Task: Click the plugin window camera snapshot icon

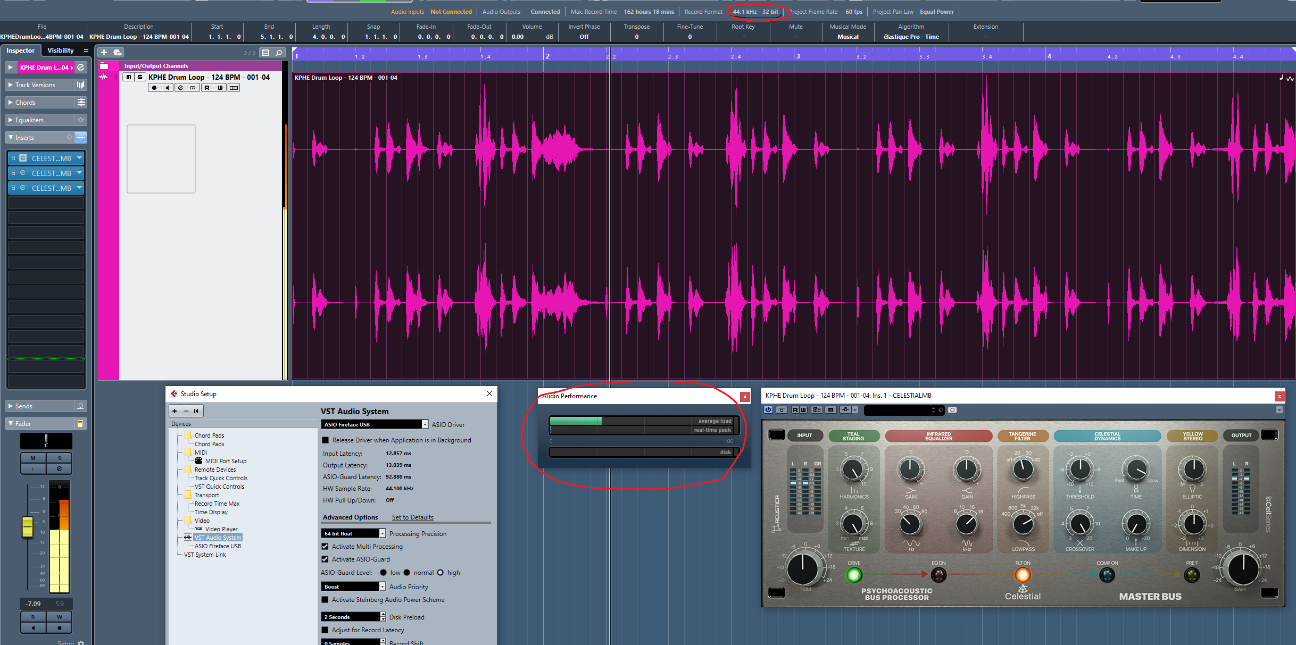Action: [x=952, y=410]
